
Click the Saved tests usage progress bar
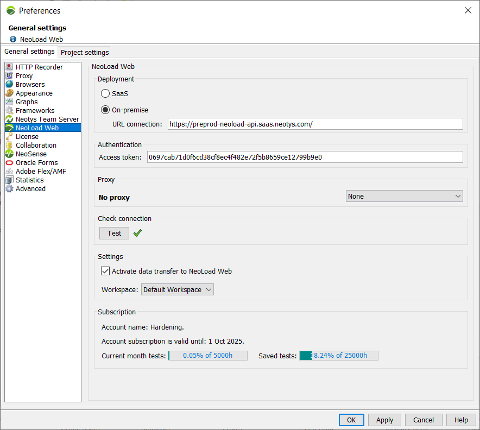click(339, 356)
